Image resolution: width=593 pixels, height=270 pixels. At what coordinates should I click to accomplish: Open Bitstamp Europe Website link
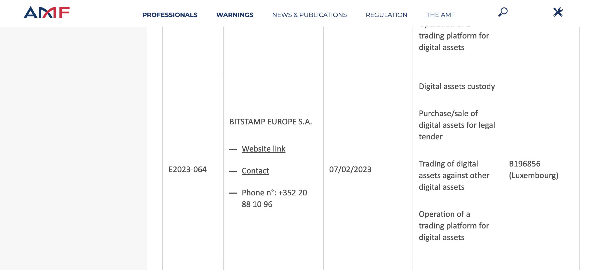pos(263,149)
